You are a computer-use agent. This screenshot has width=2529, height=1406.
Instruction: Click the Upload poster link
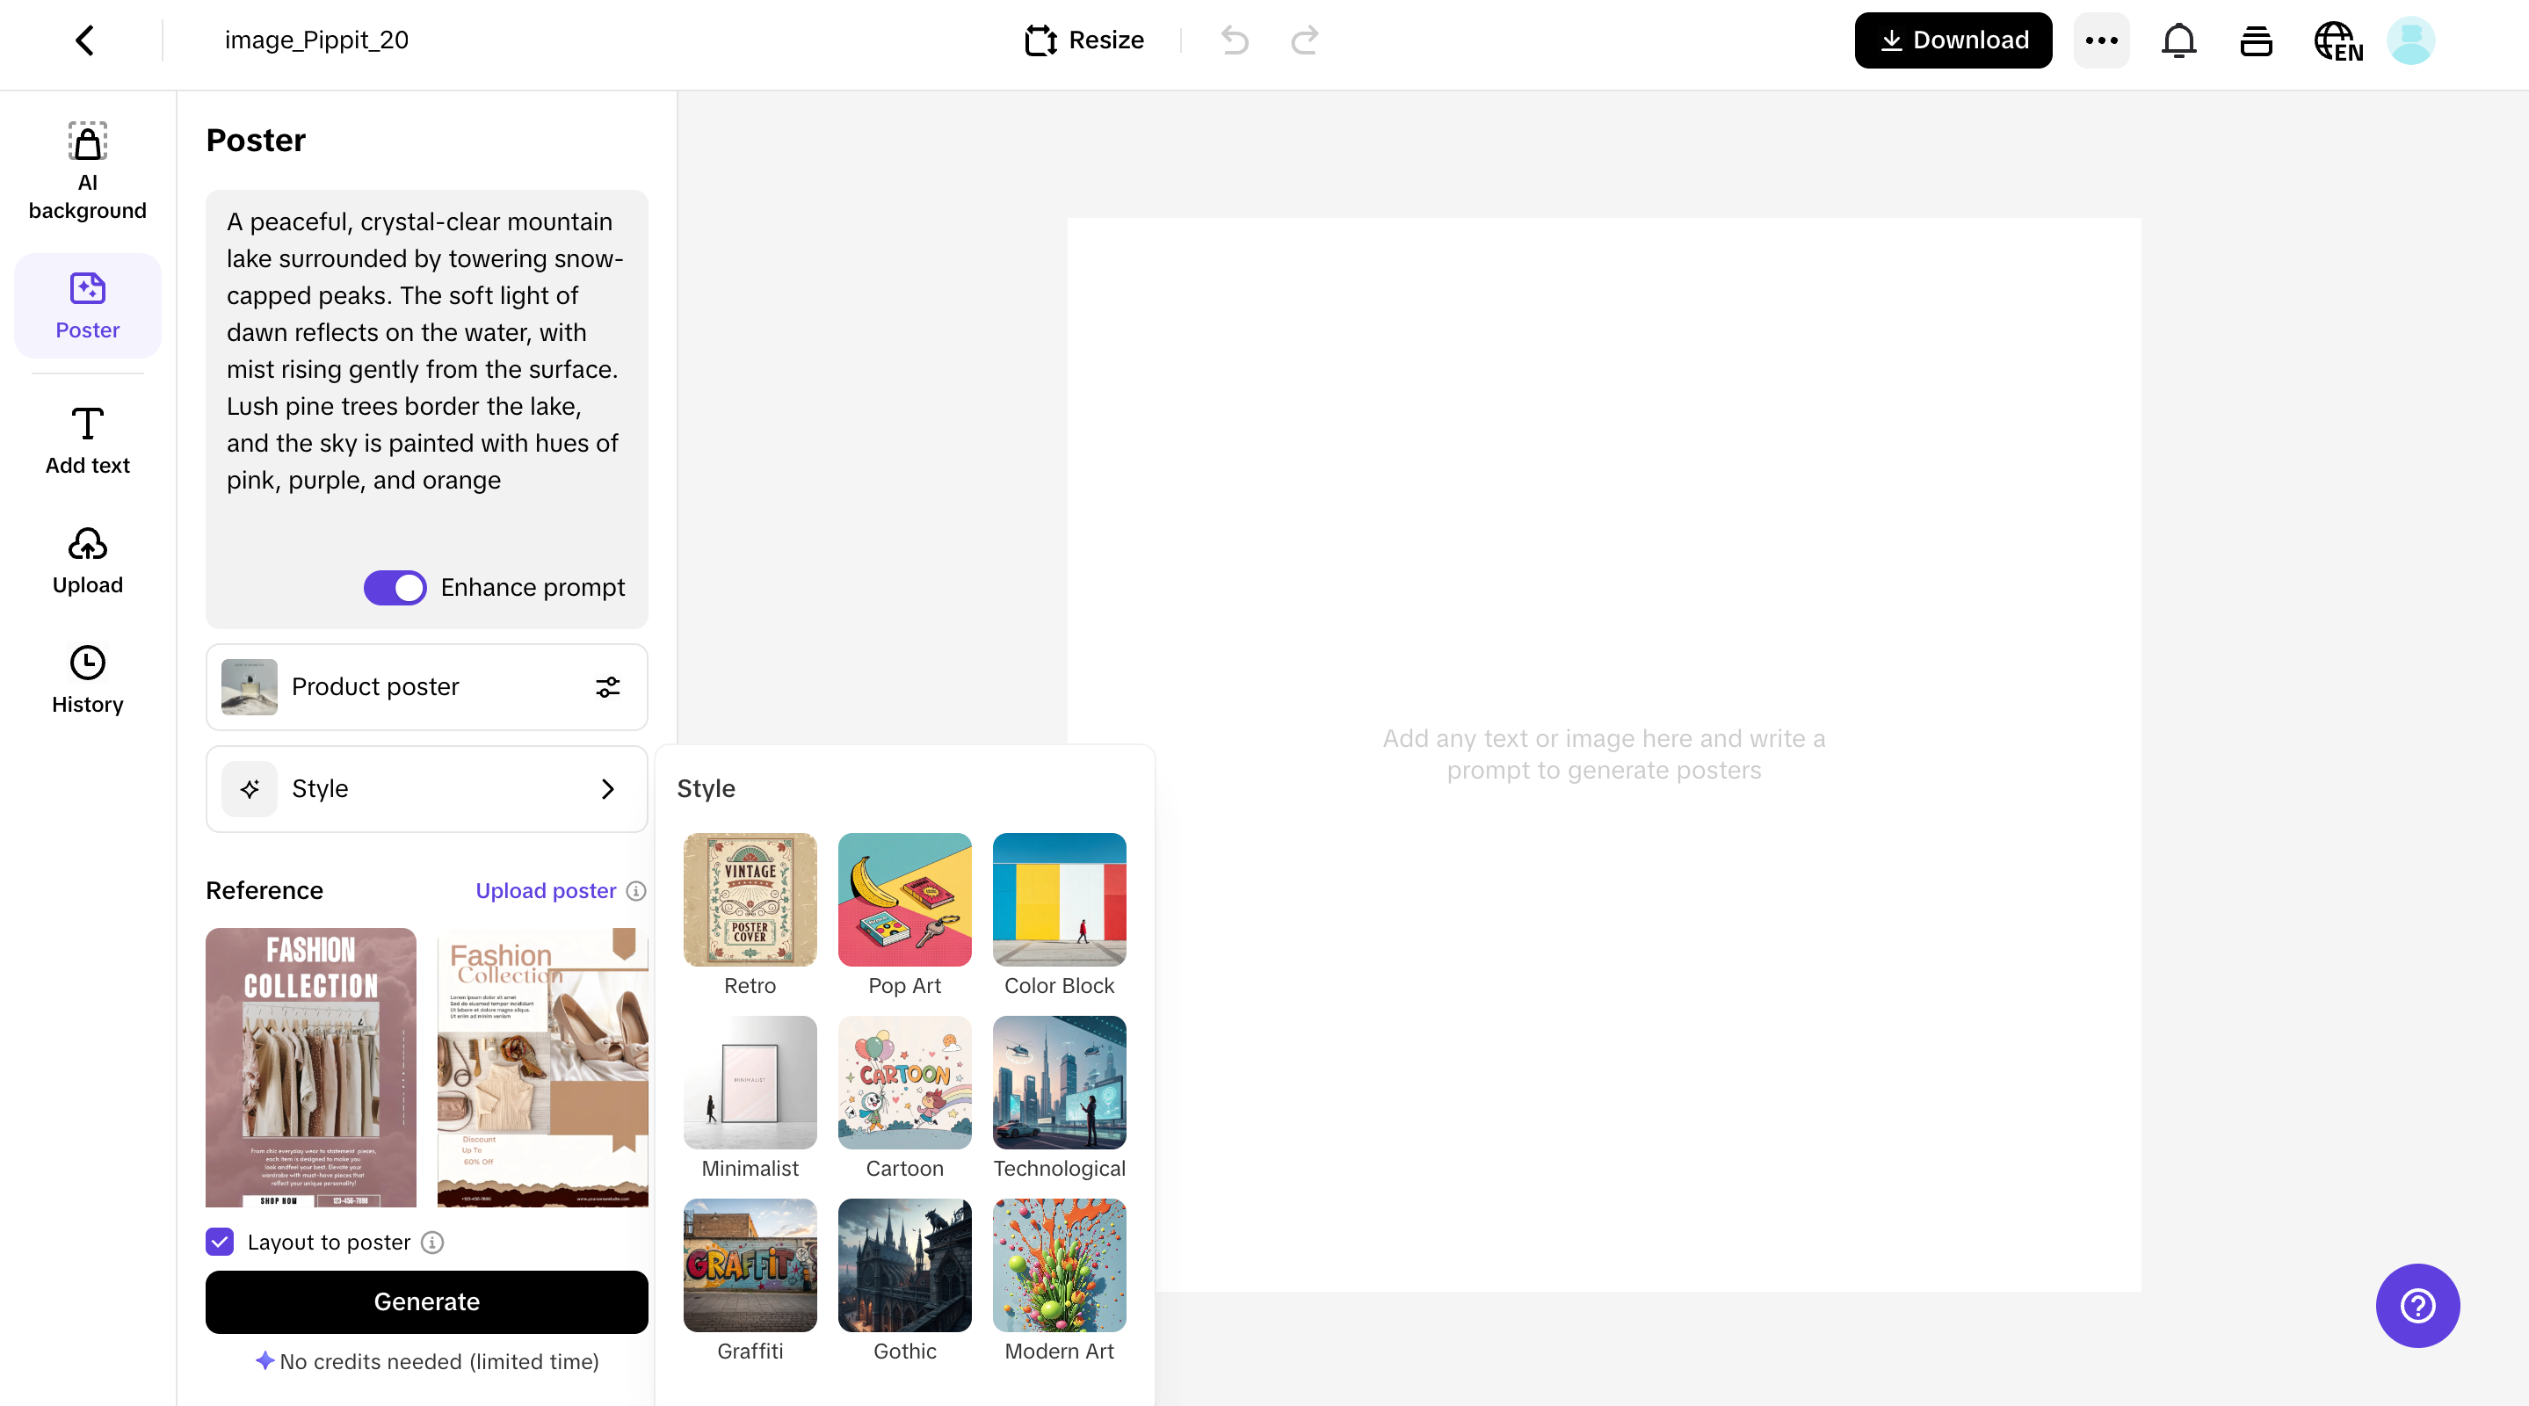click(x=545, y=890)
